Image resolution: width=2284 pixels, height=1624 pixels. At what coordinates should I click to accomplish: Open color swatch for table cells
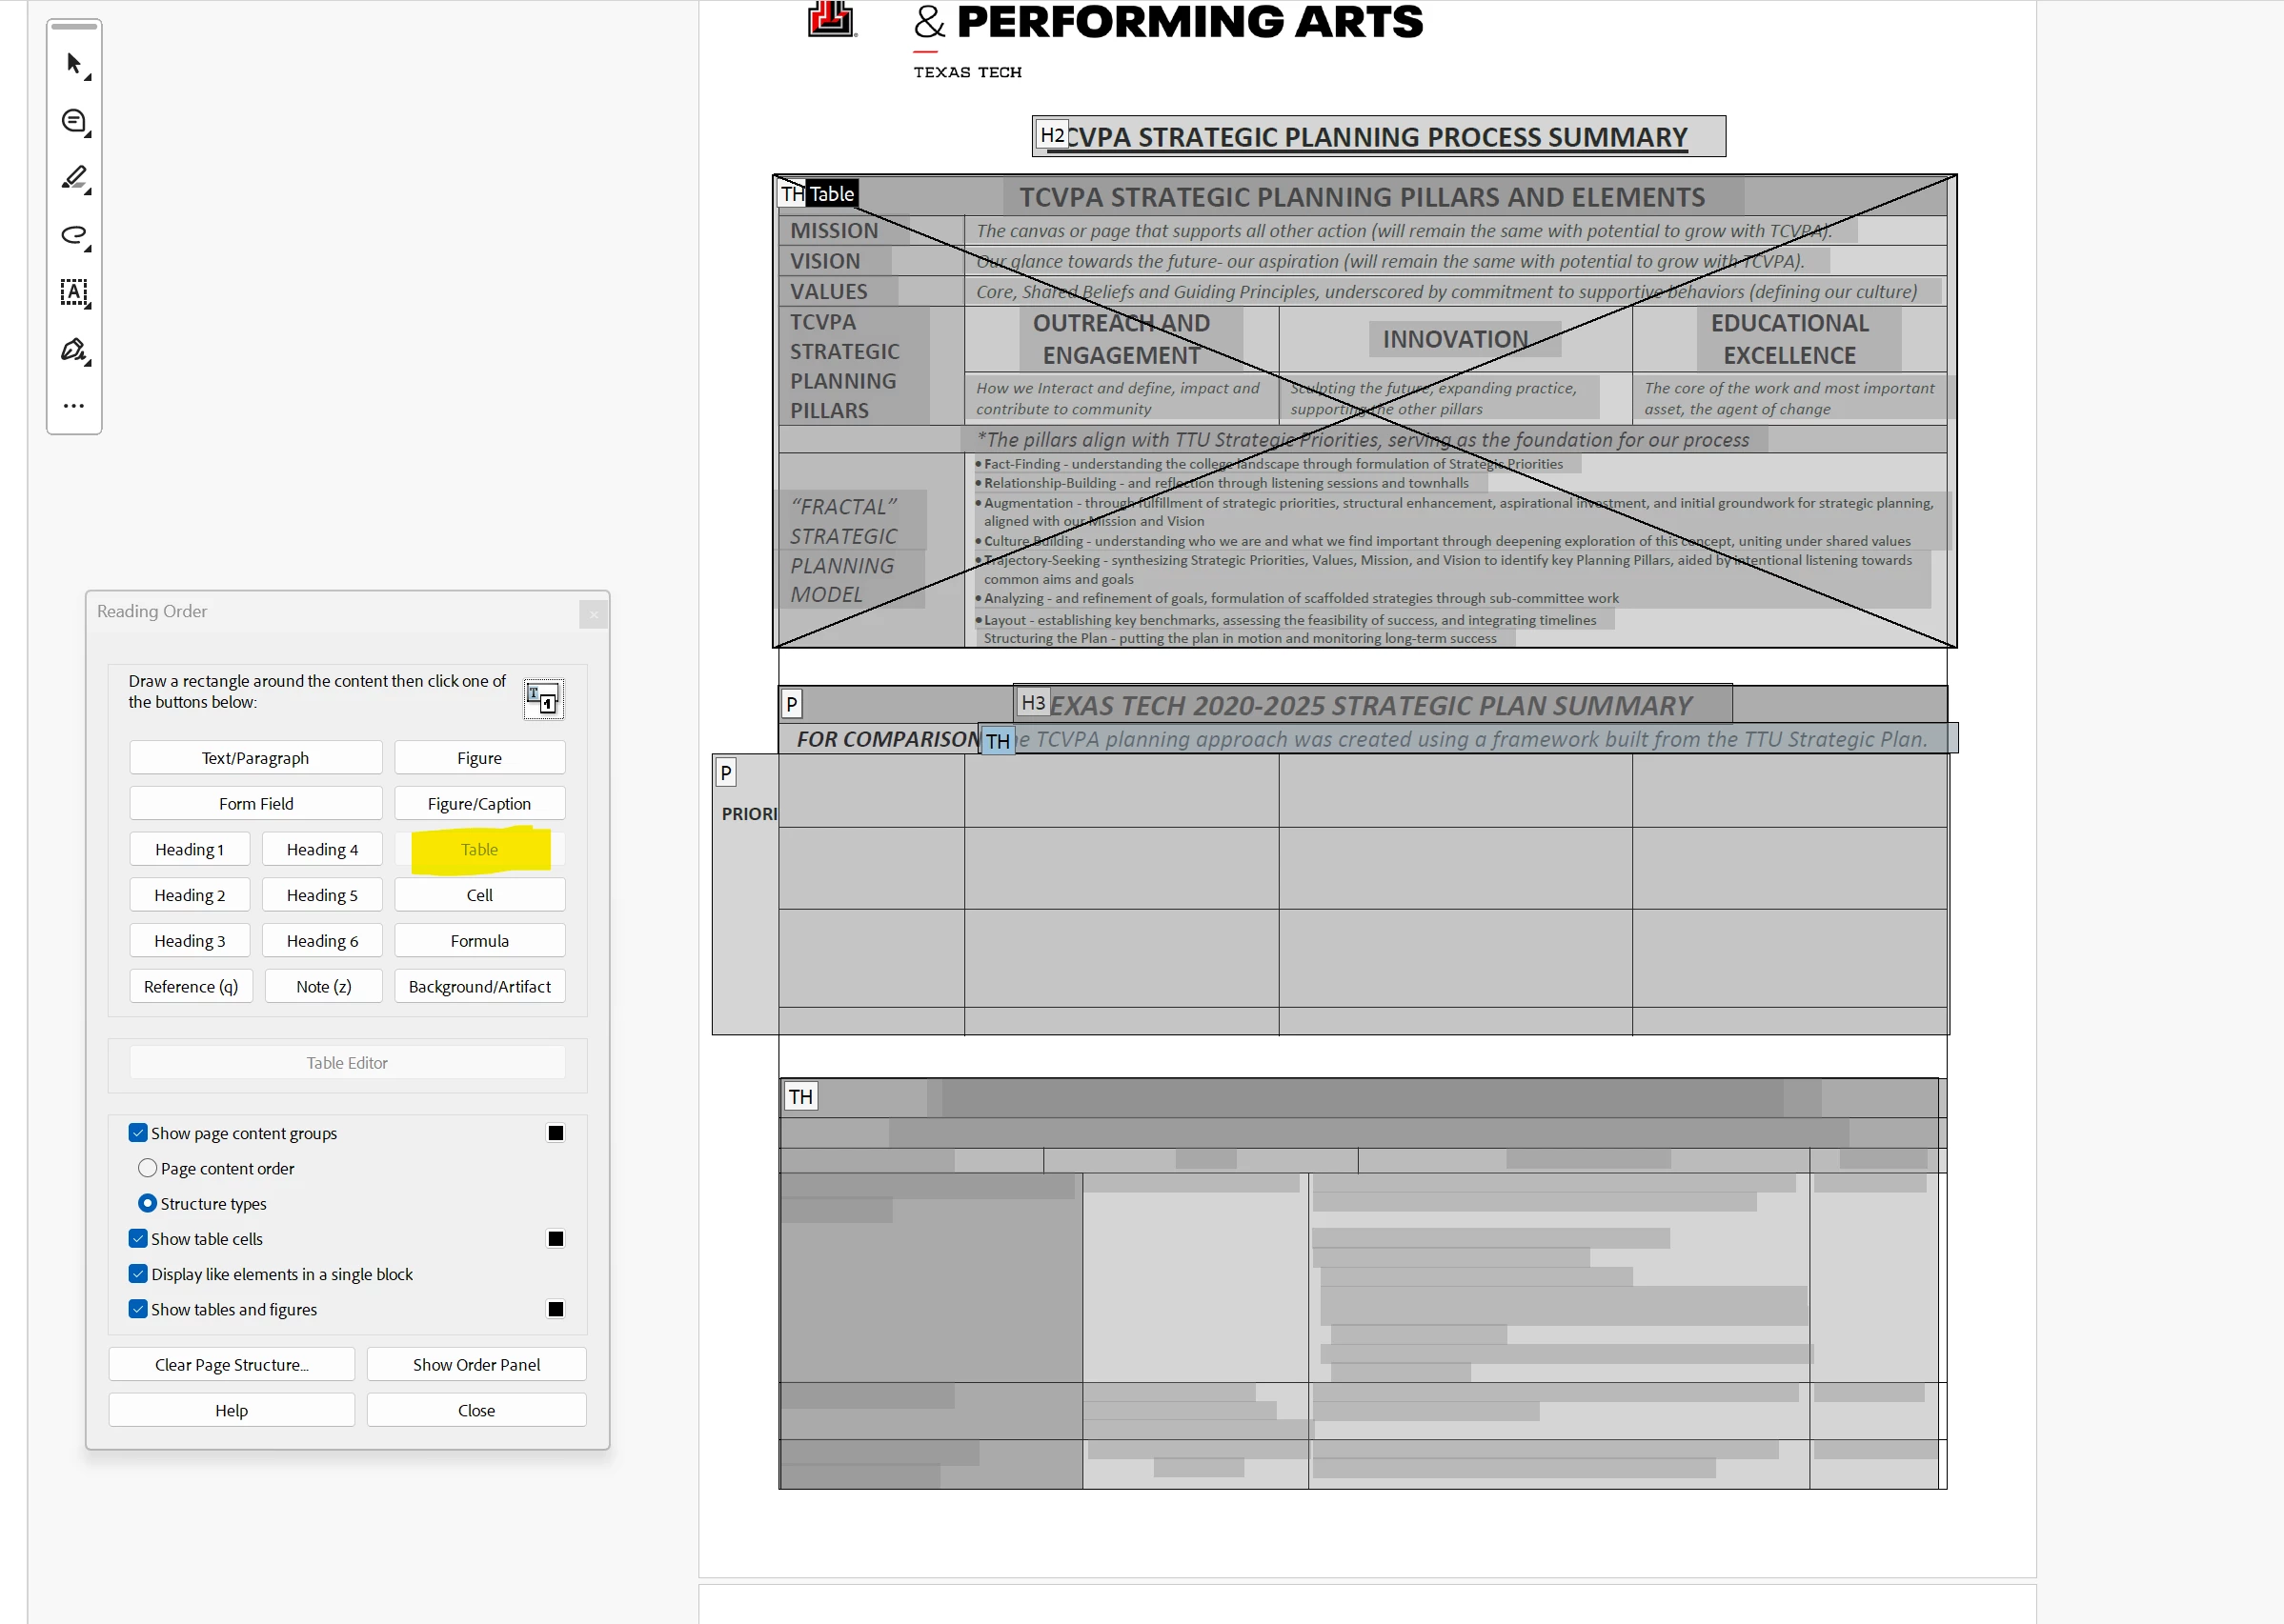(x=556, y=1238)
